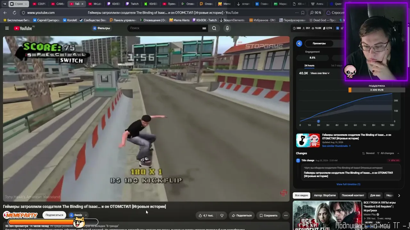
Task: Open the Главная browser tab
Action: point(262,4)
